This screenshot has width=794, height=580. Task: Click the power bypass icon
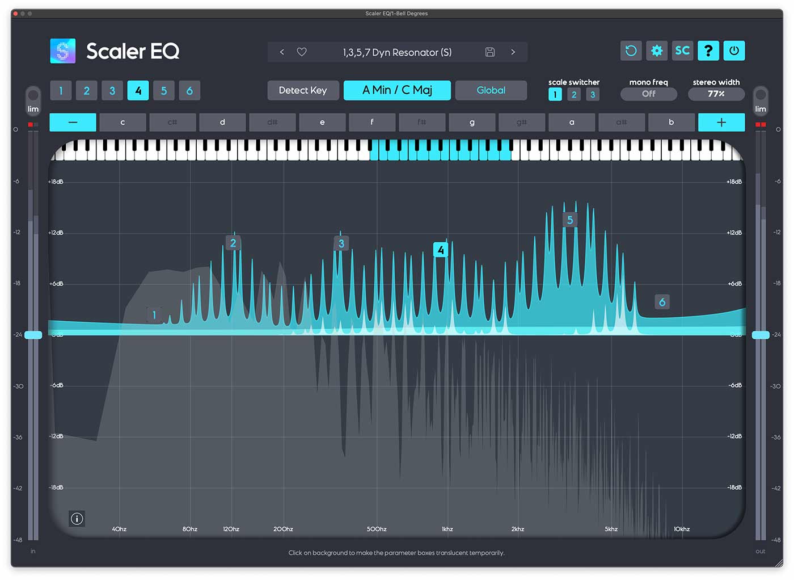[x=734, y=51]
